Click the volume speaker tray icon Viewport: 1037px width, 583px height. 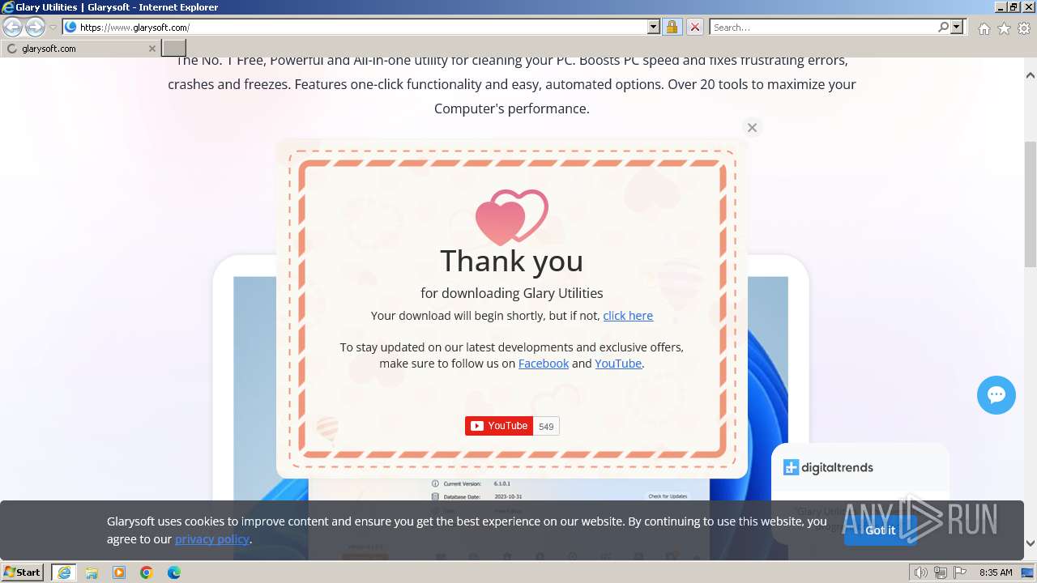tap(921, 572)
